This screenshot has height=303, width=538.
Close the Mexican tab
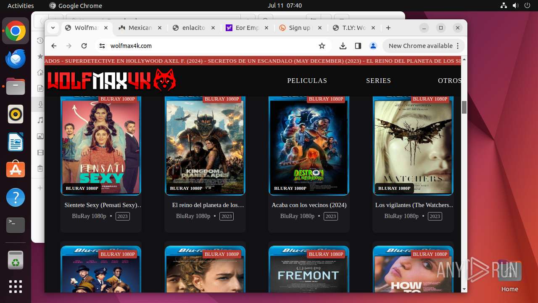(159, 28)
